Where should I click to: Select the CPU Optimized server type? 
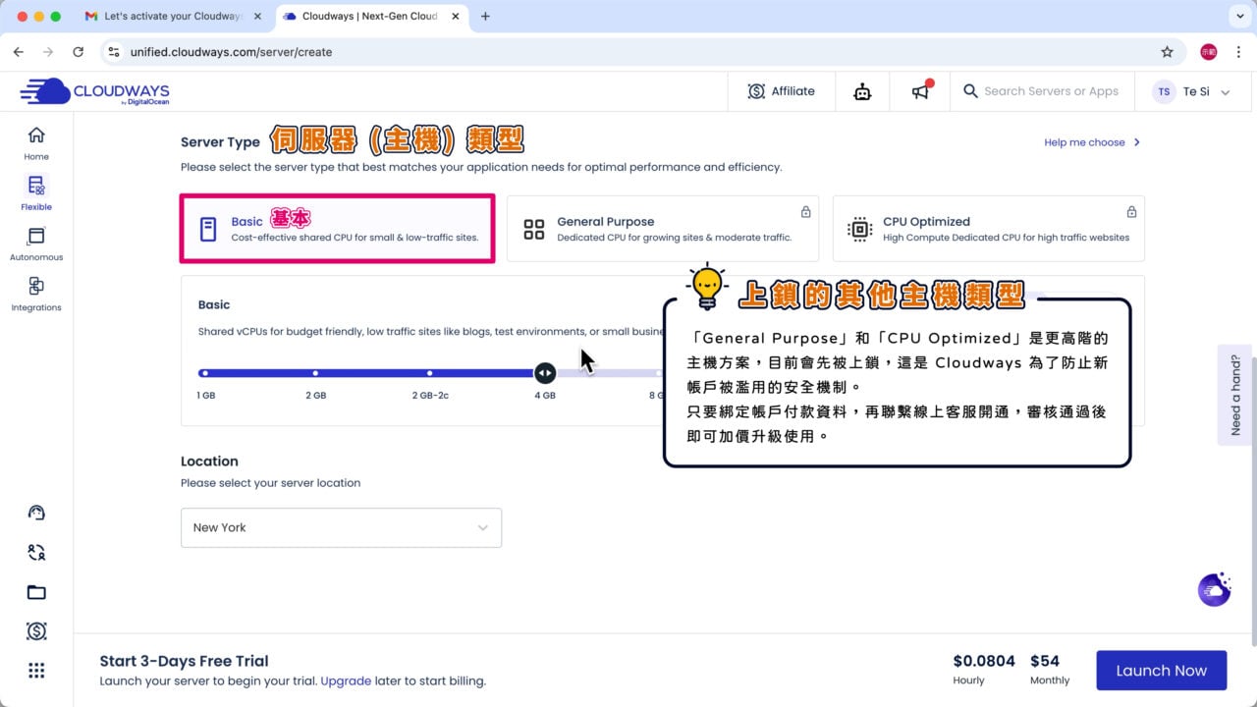(x=988, y=229)
